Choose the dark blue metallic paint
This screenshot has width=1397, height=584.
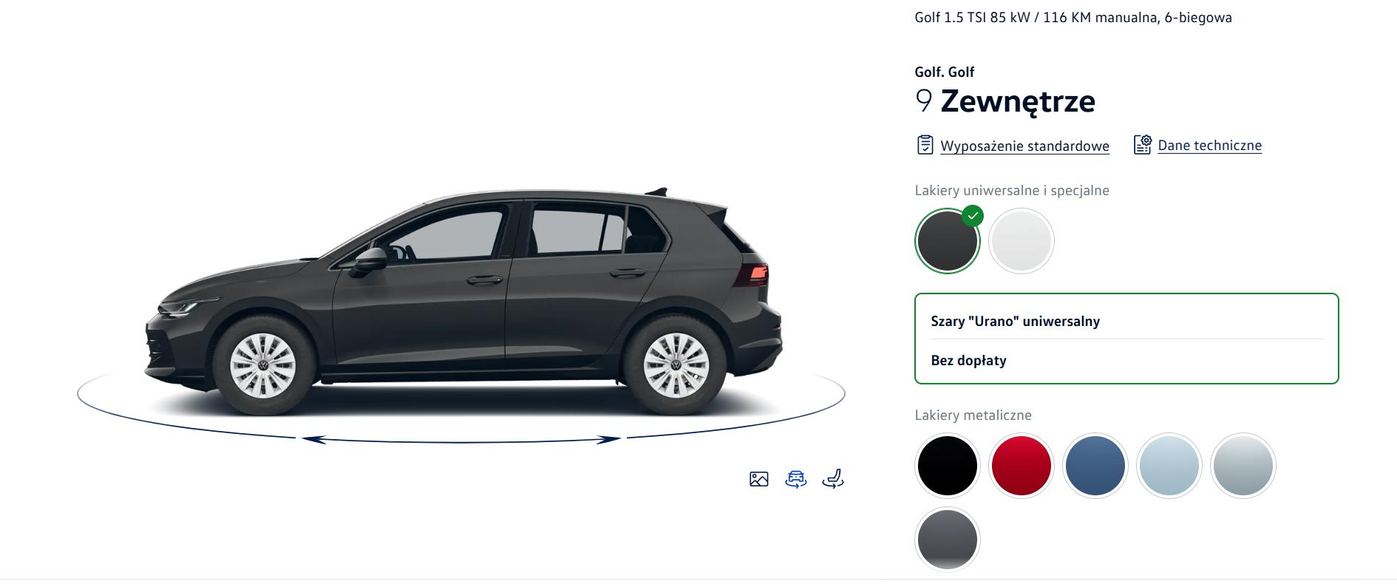coord(1095,466)
